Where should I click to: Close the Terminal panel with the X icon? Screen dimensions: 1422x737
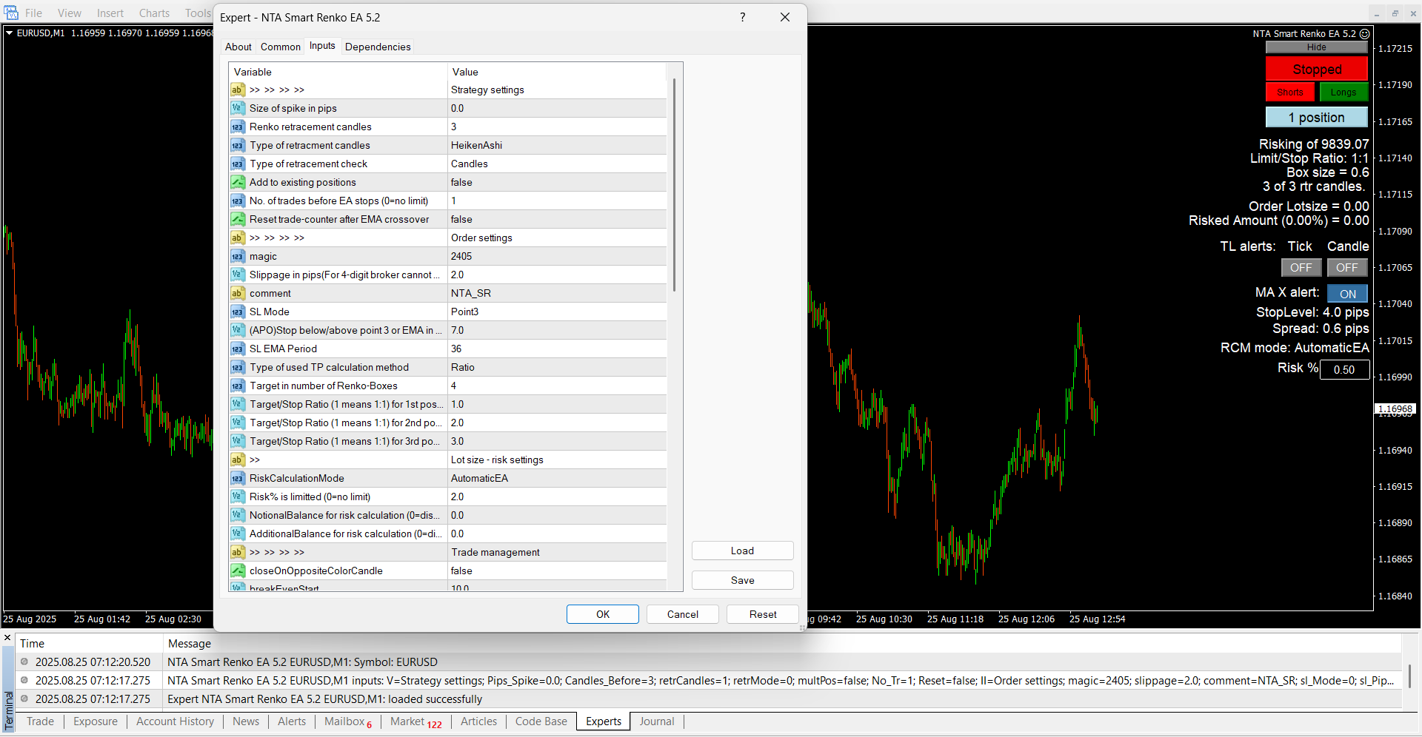(7, 638)
